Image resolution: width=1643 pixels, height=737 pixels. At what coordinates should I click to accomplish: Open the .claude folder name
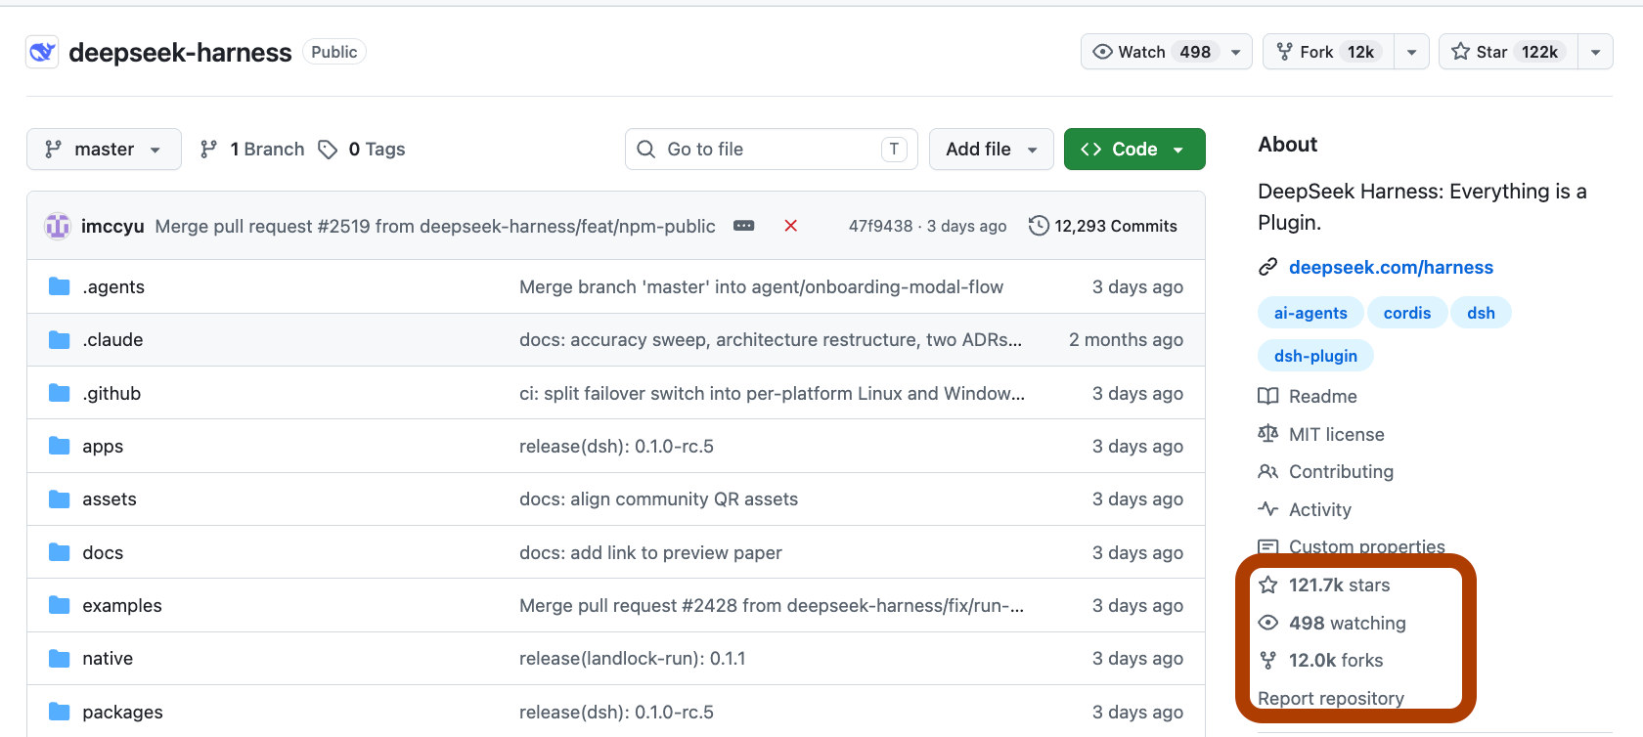click(x=112, y=339)
